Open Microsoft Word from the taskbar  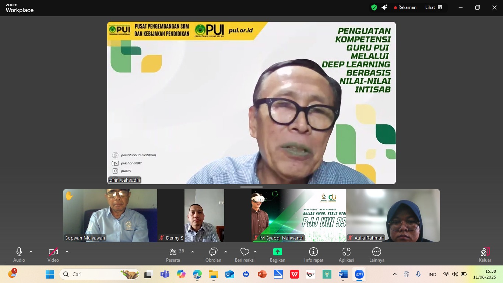[x=343, y=275]
